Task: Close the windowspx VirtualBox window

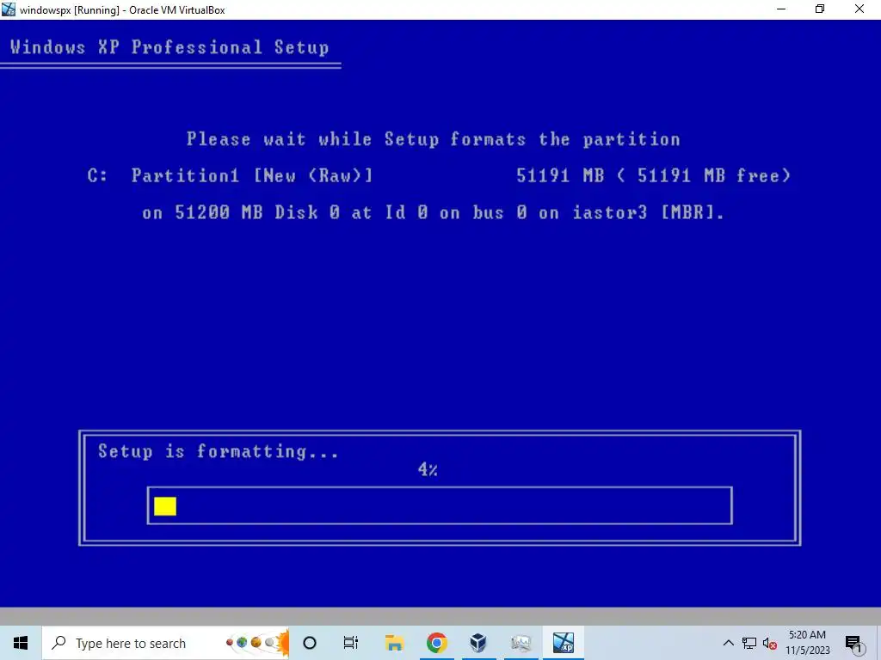Action: tap(859, 9)
